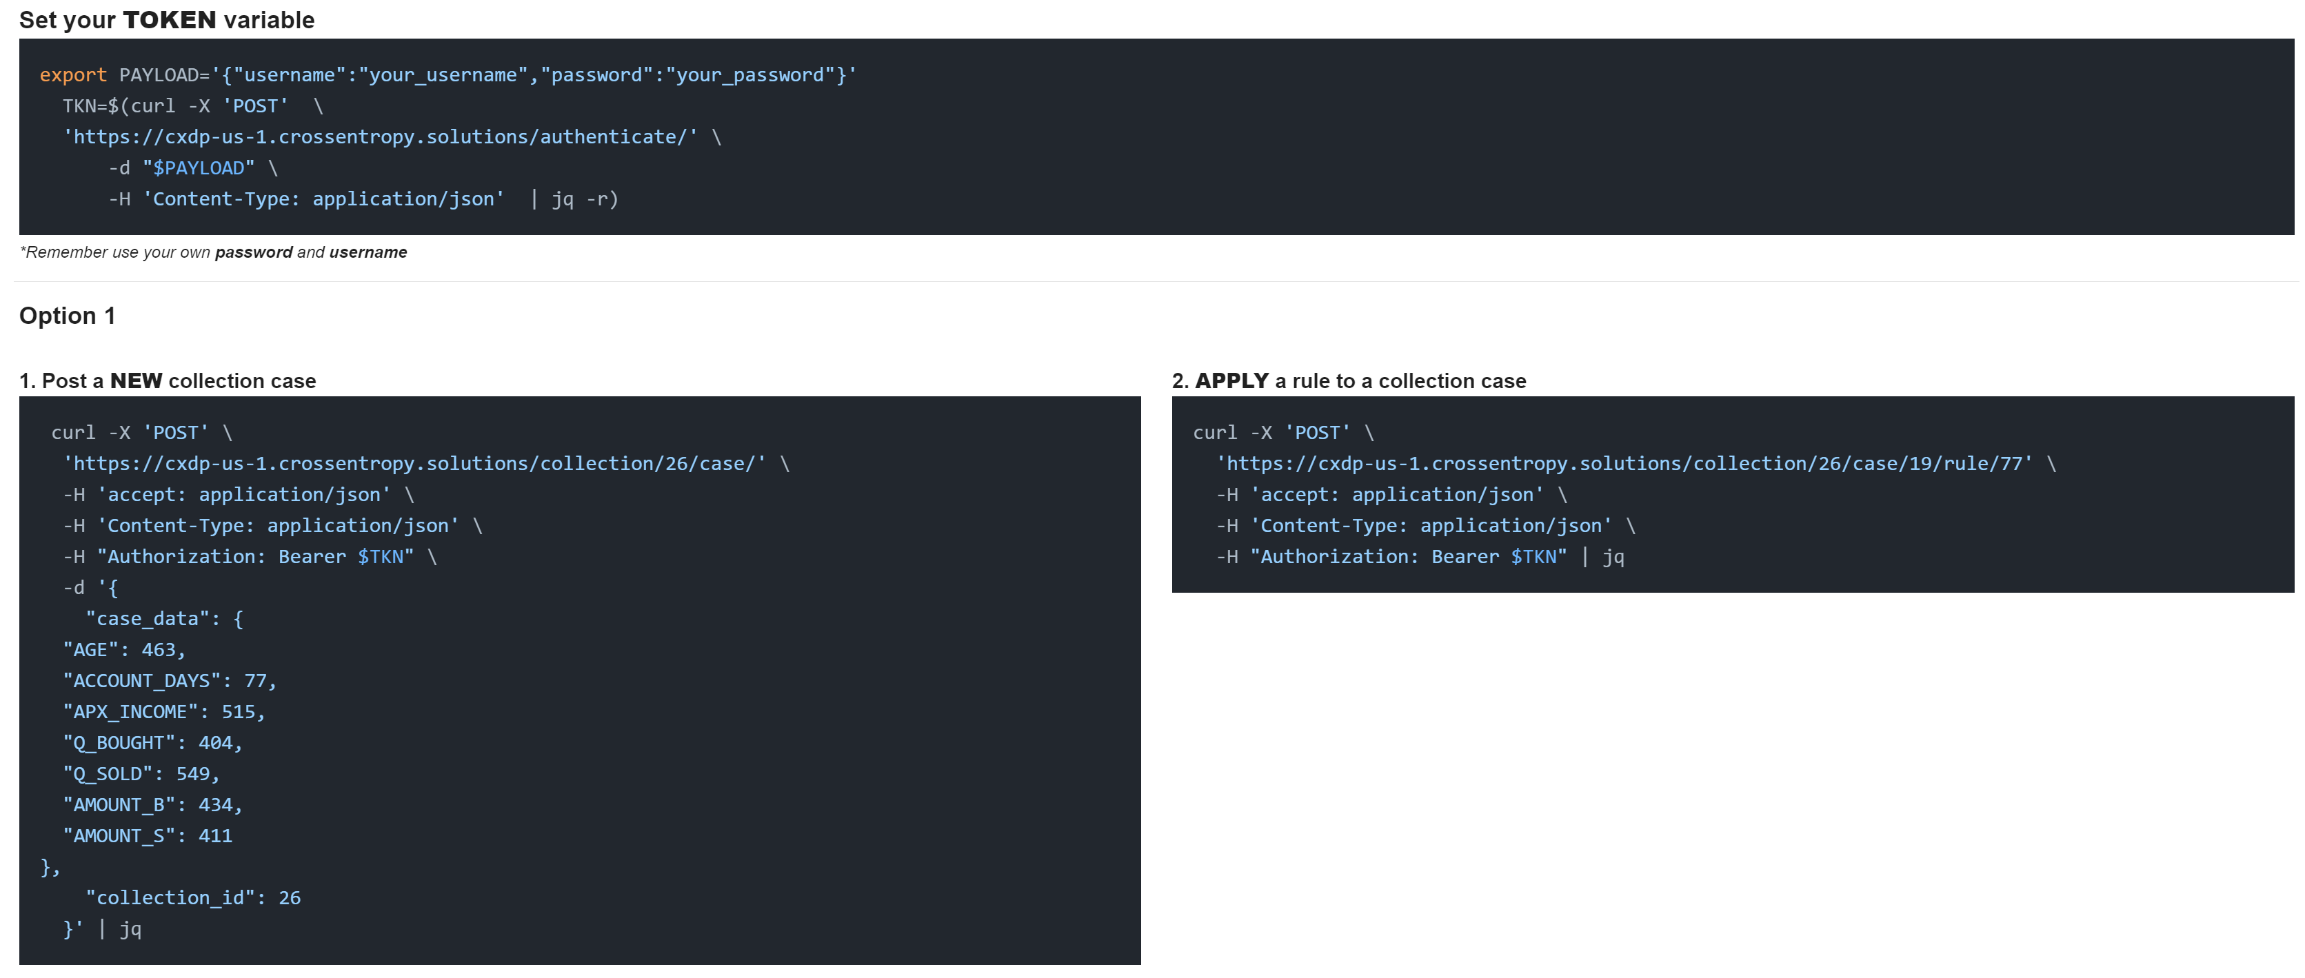2305x978 pixels.
Task: Click the "ACCOUNT_DAYS": 77 line
Action: click(169, 681)
